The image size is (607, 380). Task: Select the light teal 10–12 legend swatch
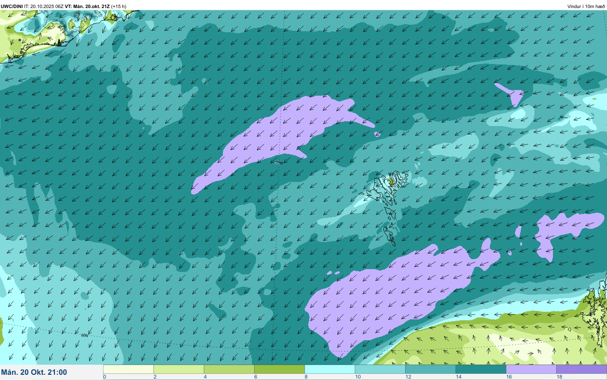pyautogui.click(x=380, y=369)
